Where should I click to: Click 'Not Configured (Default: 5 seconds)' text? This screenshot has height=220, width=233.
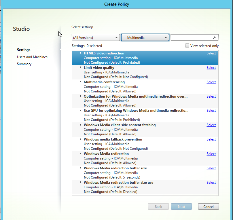click(112, 177)
